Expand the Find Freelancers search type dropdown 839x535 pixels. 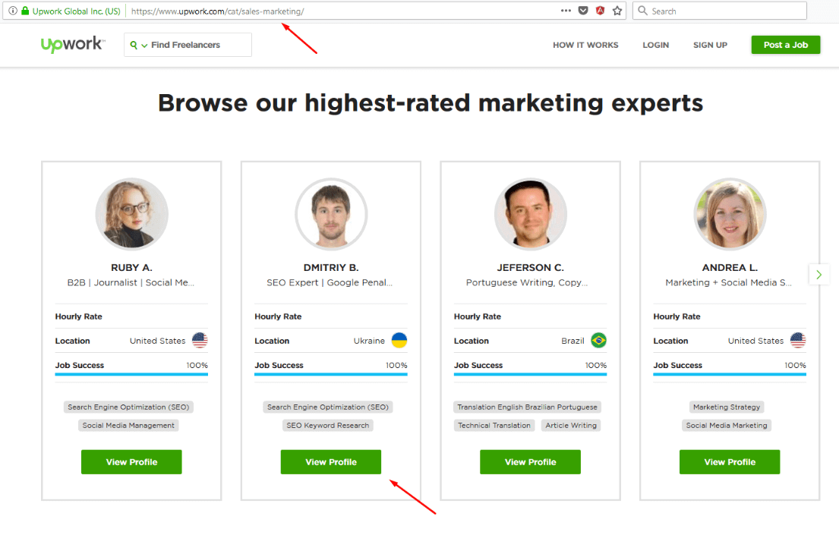pos(144,46)
